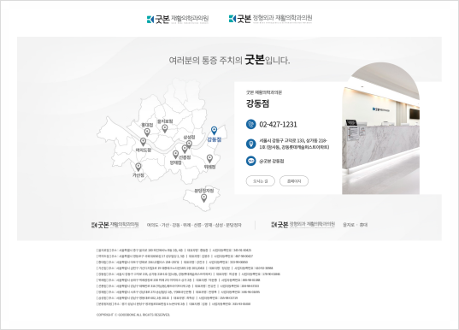
Task: Click the clinic reception desk photo
Action: click(380, 129)
